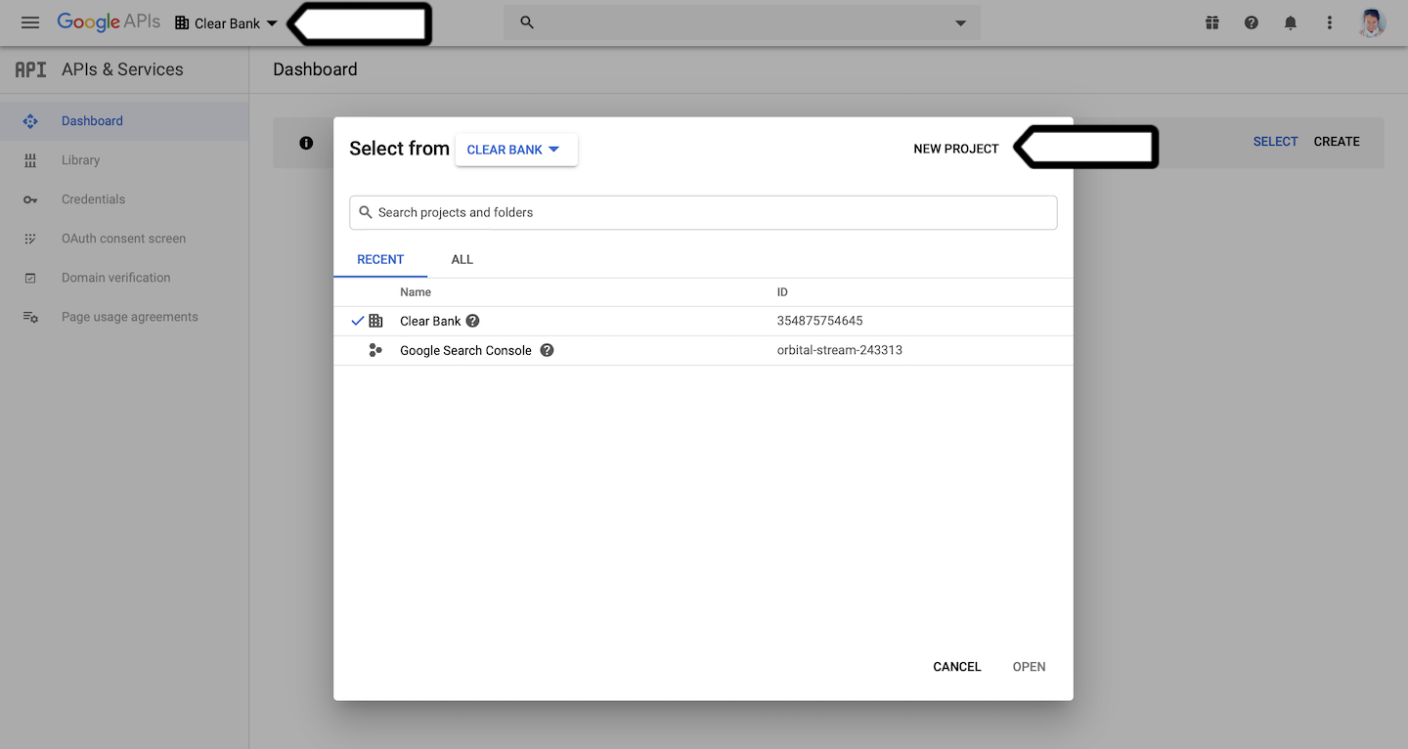
Task: Click the Library sidebar icon
Action: tap(30, 160)
